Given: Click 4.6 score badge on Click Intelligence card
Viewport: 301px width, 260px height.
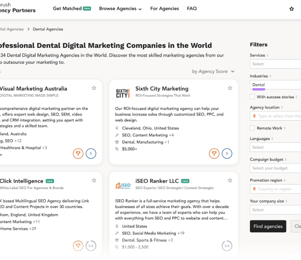Looking at the screenshot, I should (91, 246).
